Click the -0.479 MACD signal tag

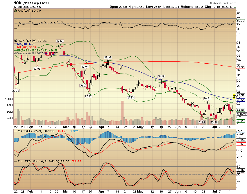click(x=241, y=144)
